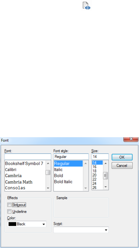139x248 pixels.
Task: Select Bold Italic font style
Action: click(63, 182)
